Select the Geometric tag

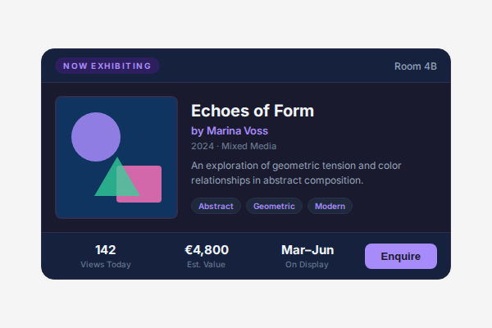274,206
